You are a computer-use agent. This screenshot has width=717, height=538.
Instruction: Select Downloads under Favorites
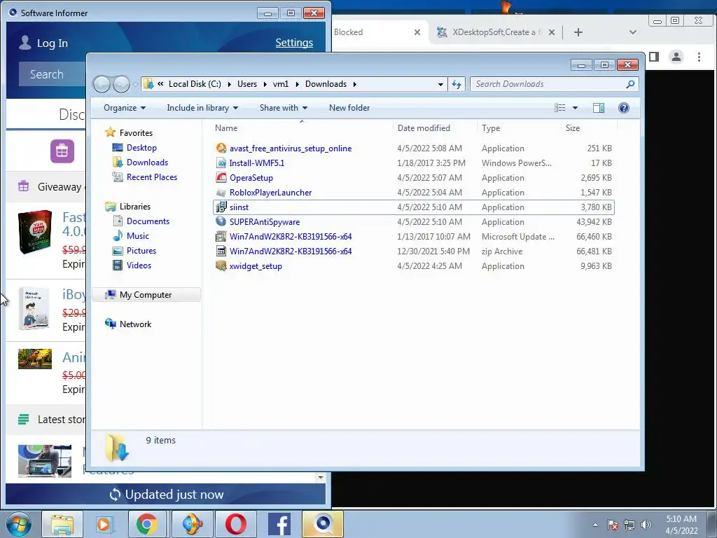[147, 163]
